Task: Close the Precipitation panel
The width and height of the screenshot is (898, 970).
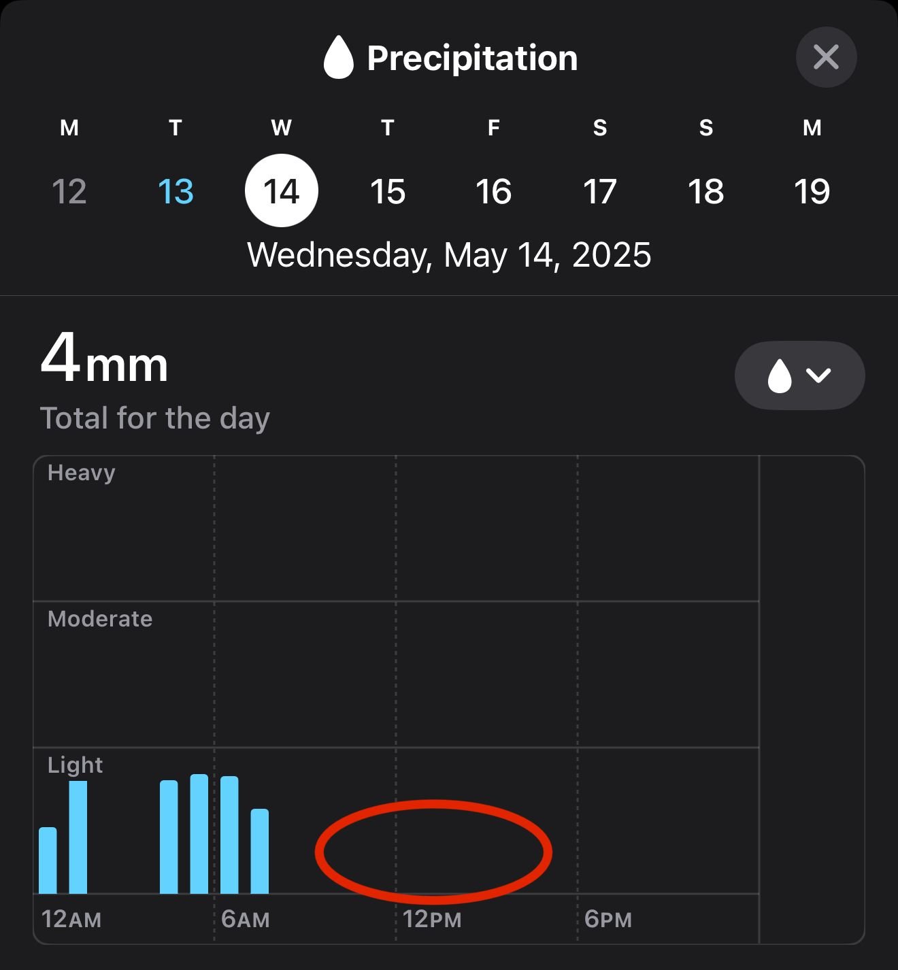Action: pyautogui.click(x=826, y=57)
